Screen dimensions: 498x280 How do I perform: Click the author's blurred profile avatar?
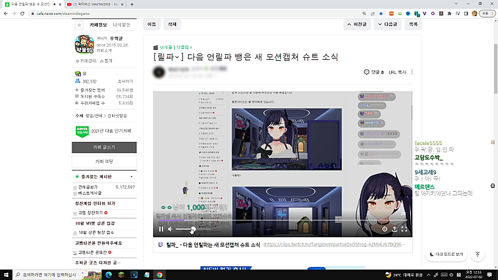(x=159, y=72)
